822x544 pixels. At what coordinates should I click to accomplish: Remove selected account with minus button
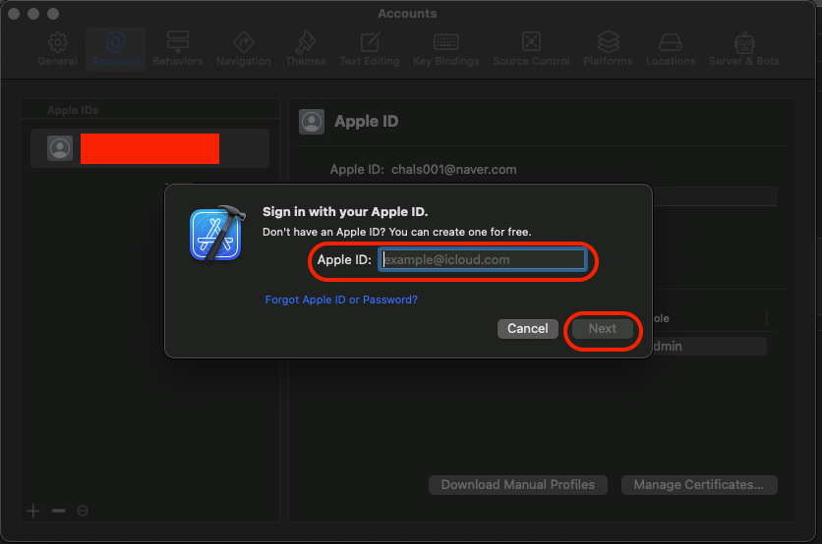coord(59,511)
